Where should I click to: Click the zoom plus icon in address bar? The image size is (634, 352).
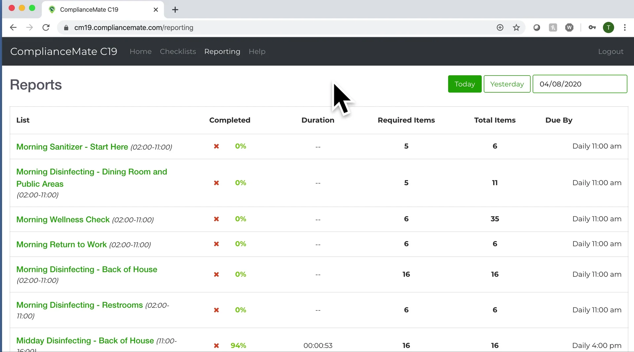pos(500,28)
